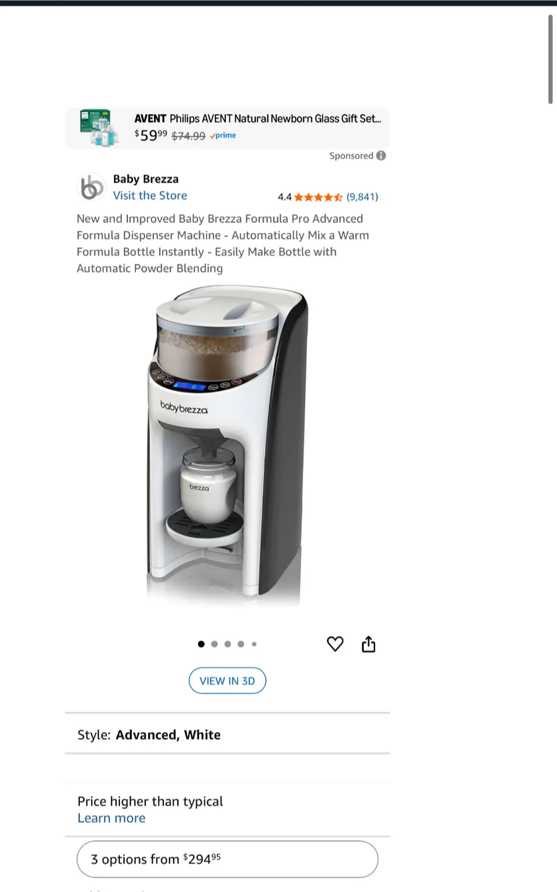Tap the Baby Brezza brand logo
The height and width of the screenshot is (892, 557).
point(92,187)
